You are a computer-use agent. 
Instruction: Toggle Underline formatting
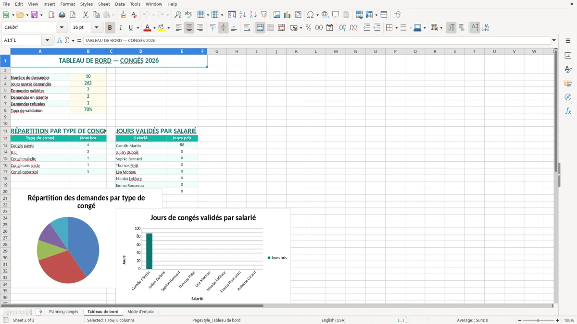pos(131,28)
